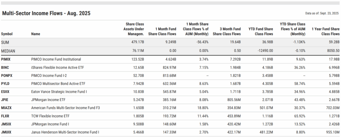Select the PYLD symbol
Image resolution: width=341 pixels, height=137 pixels.
(x=5, y=84)
